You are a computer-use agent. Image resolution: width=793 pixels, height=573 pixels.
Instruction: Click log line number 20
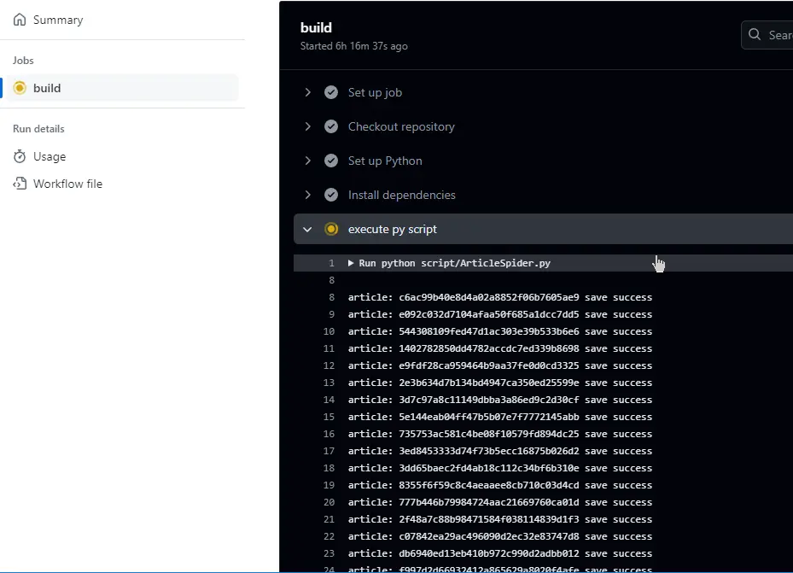point(329,502)
